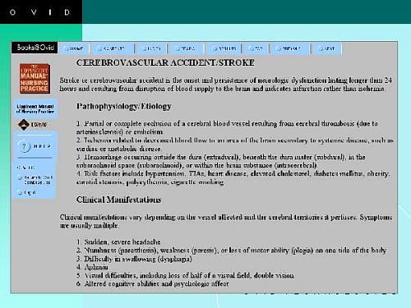Image resolution: width=411 pixels, height=308 pixels.
Task: Select the Clinical Manifestations heading
Action: [118, 200]
